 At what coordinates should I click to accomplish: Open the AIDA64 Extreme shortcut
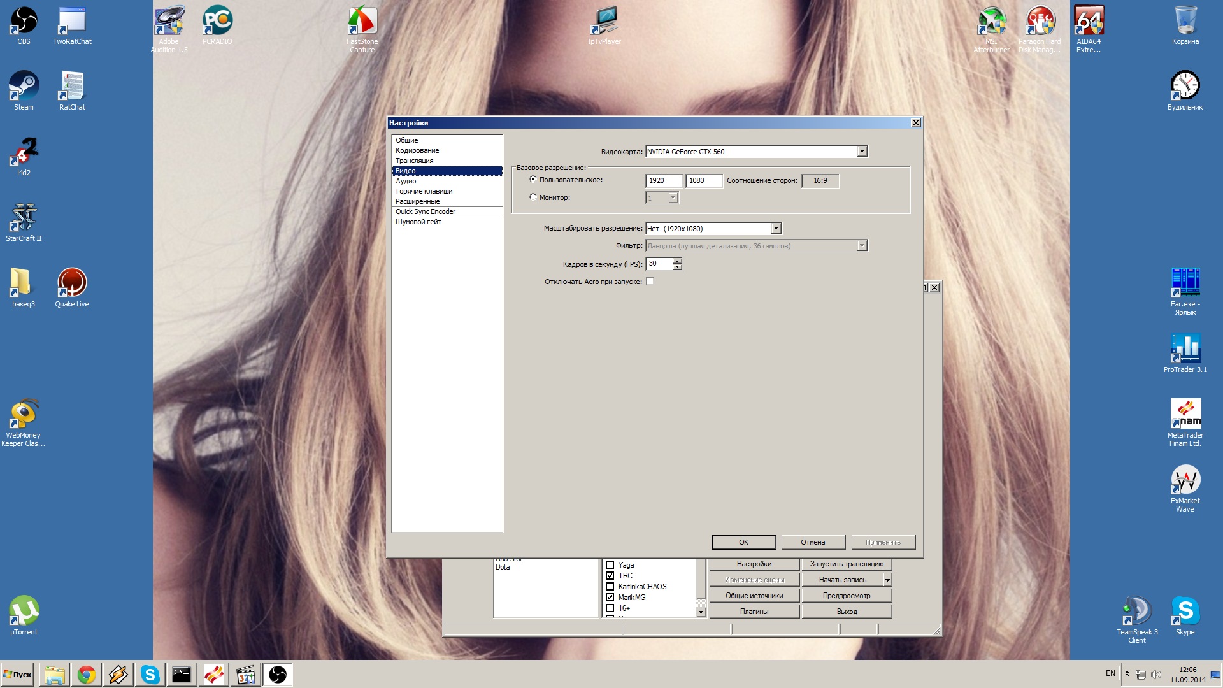coord(1088,21)
